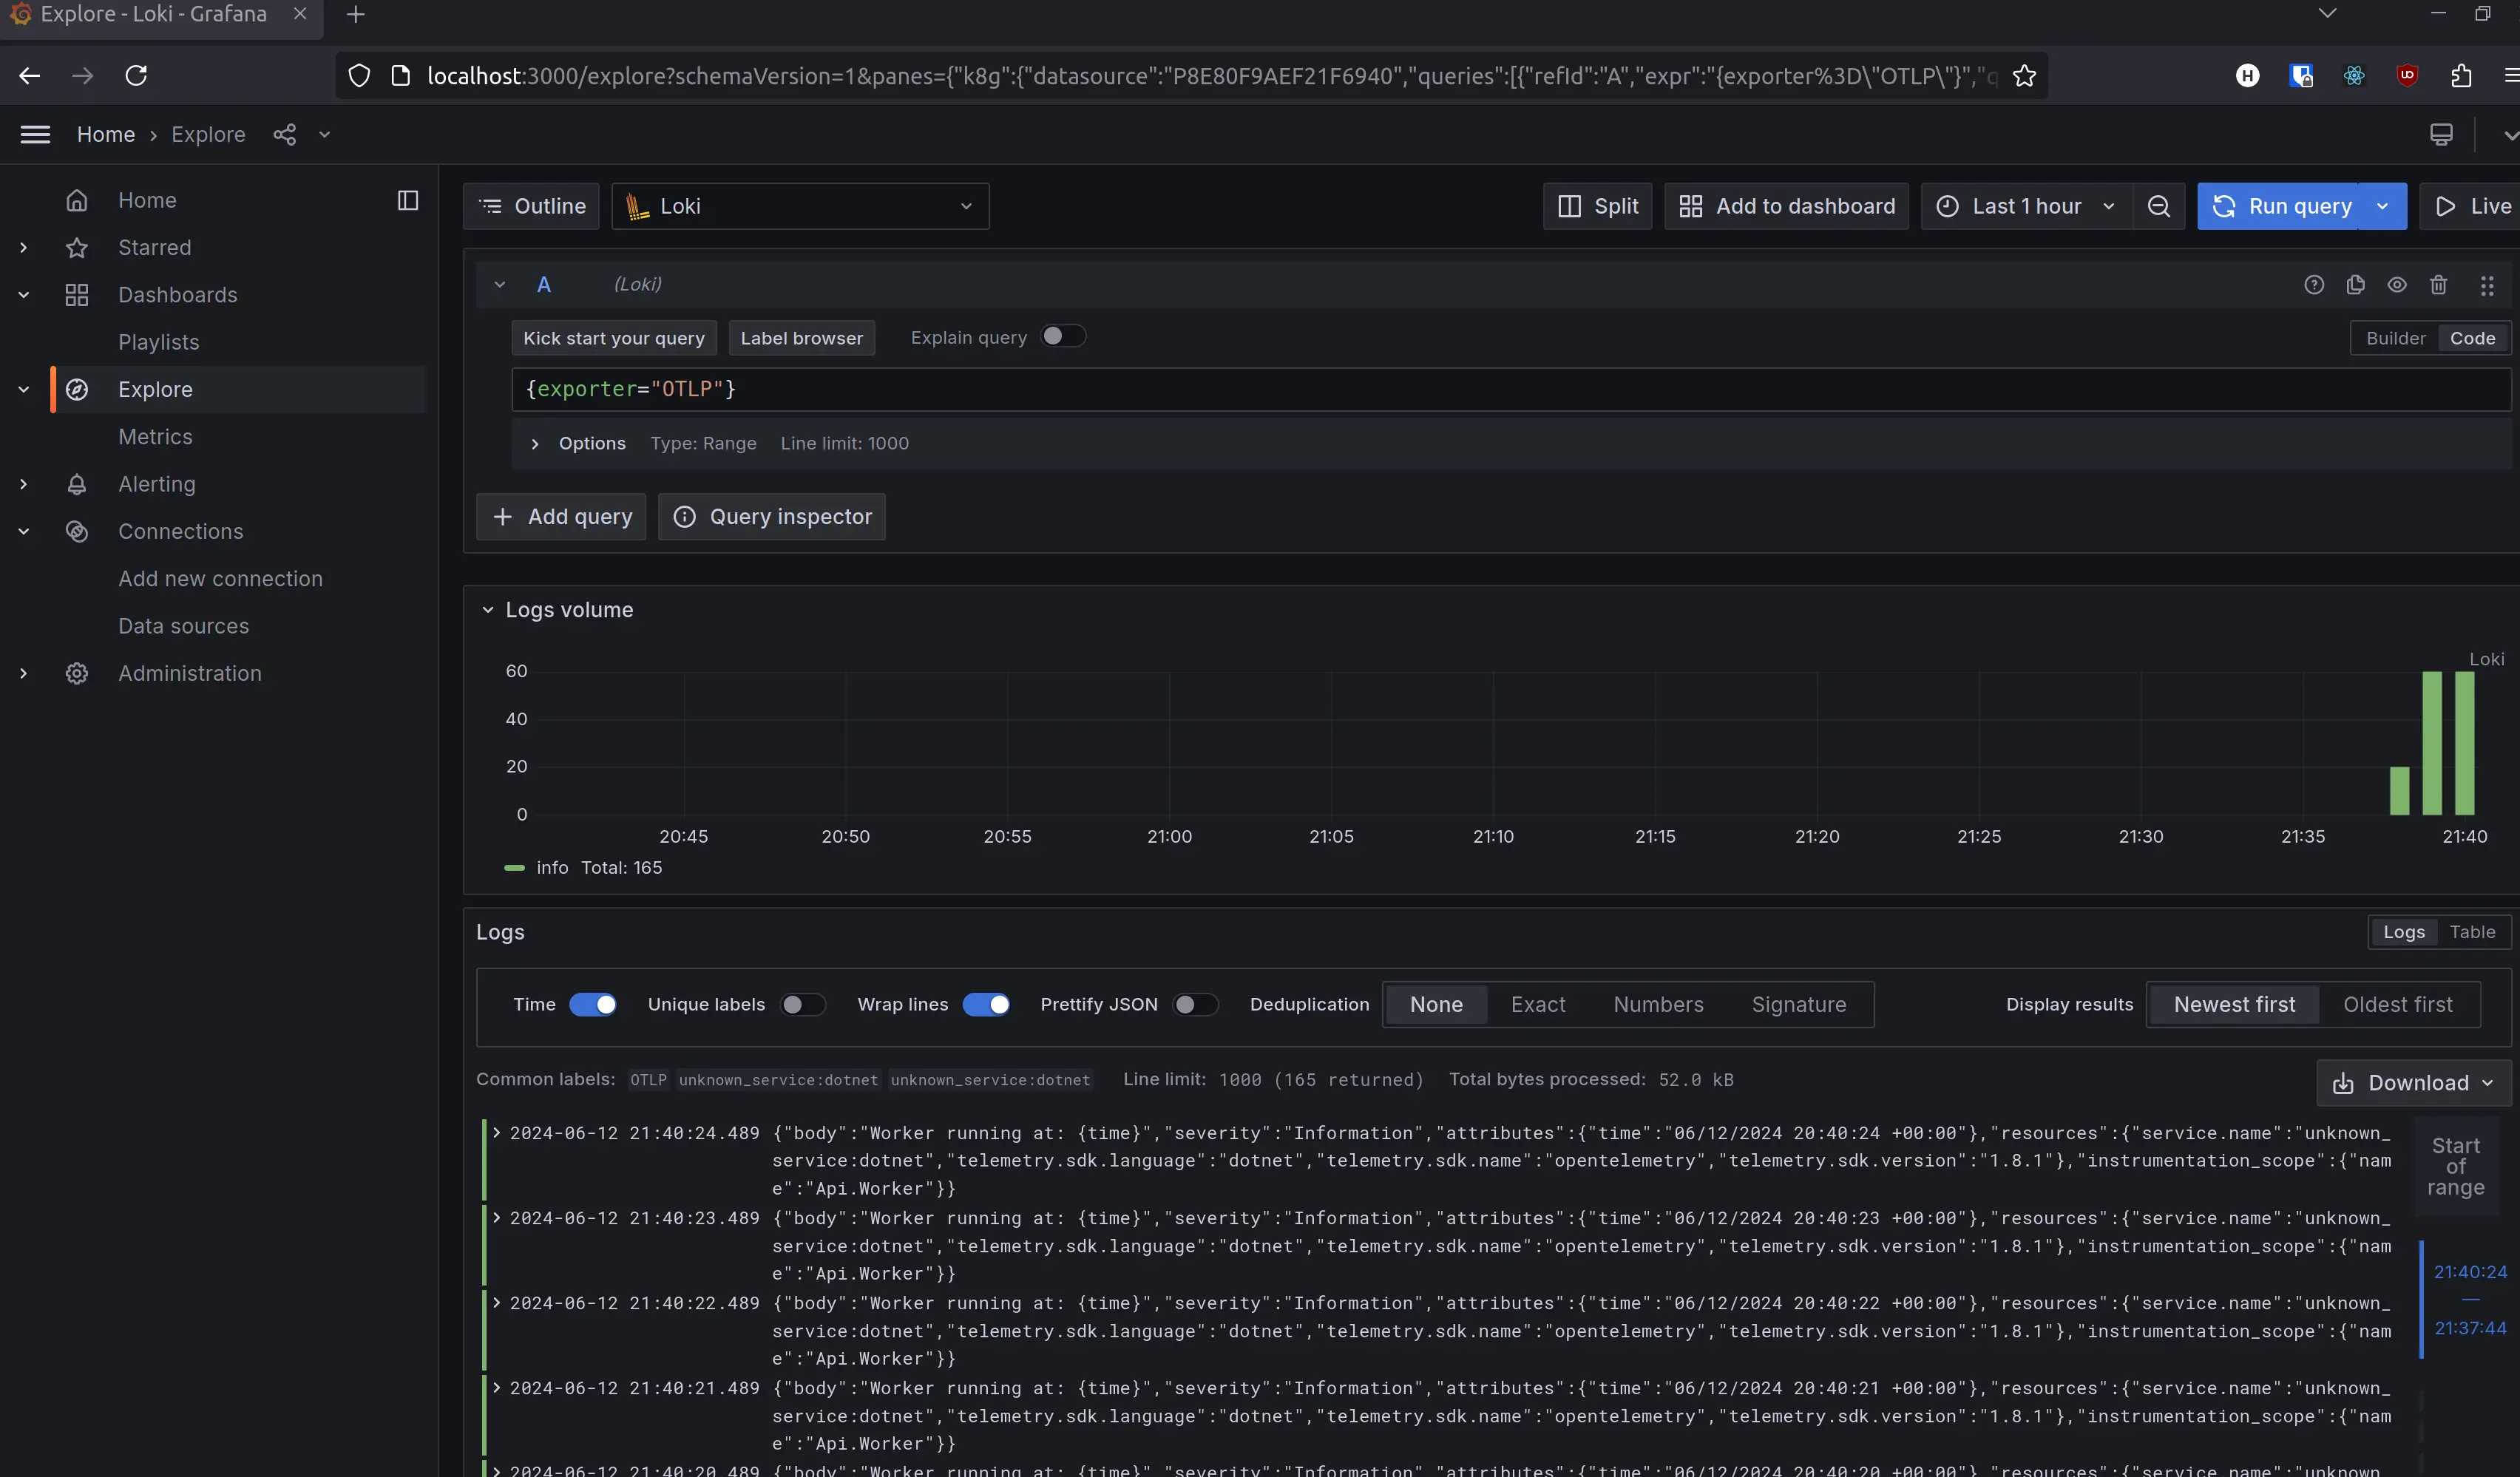Enable the Explain query switch
The image size is (2520, 1477).
(x=1062, y=337)
